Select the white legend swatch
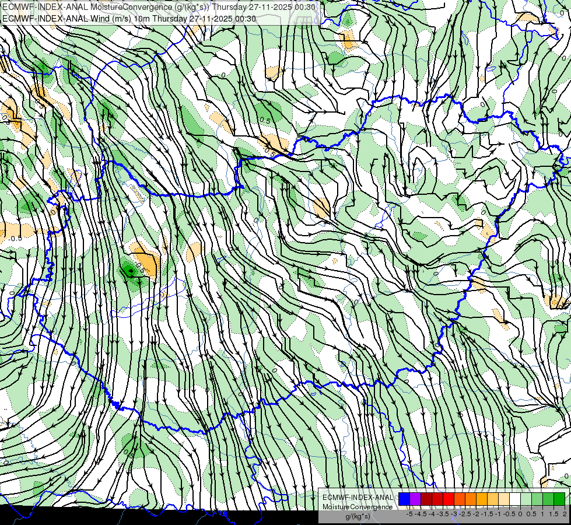 click(515, 499)
